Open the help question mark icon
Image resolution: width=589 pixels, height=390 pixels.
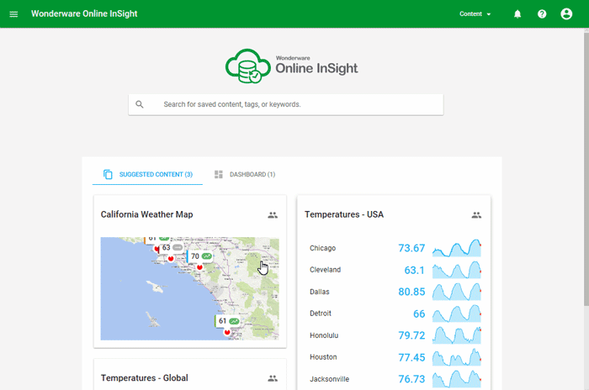(x=542, y=14)
